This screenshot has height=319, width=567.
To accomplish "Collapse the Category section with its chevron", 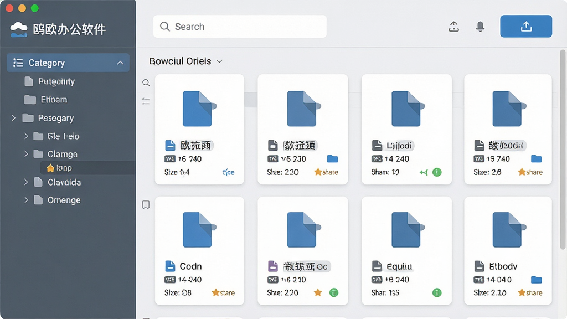I will 120,63.
